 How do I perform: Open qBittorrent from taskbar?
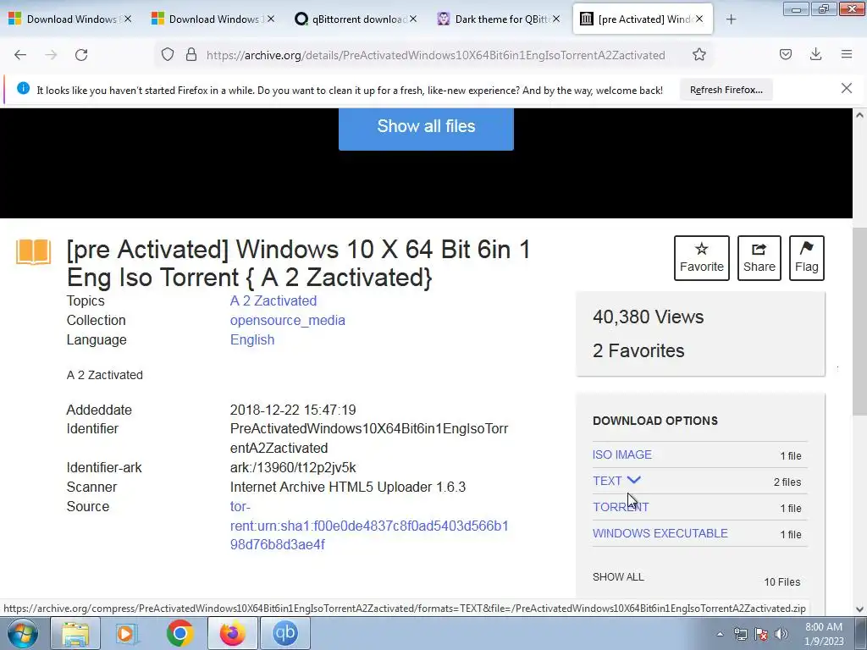[284, 633]
